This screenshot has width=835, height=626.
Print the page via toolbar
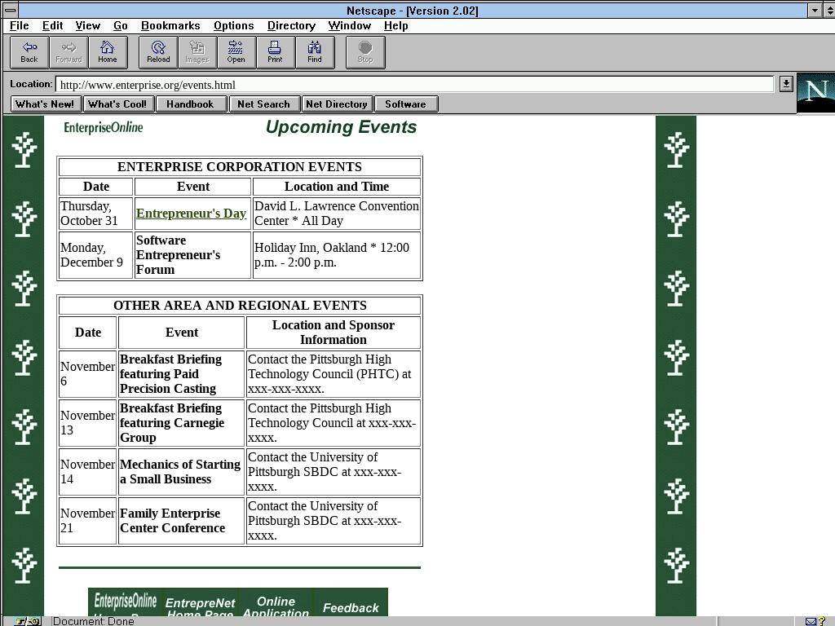(x=275, y=52)
